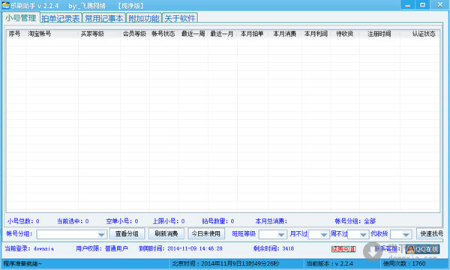This screenshot has height=270, width=450.
Task: Switch to the 附加功能 tab
Action: (144, 18)
